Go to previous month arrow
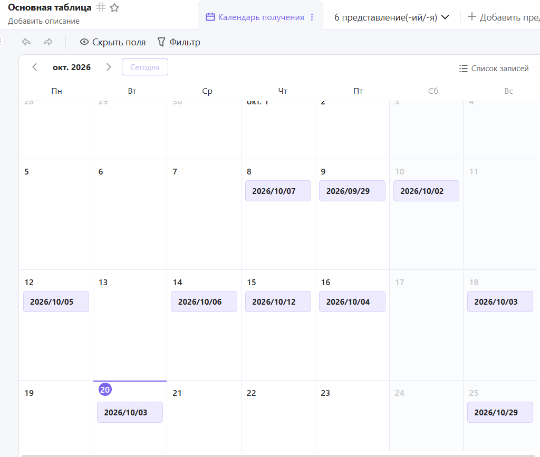540x457 pixels. coord(34,67)
